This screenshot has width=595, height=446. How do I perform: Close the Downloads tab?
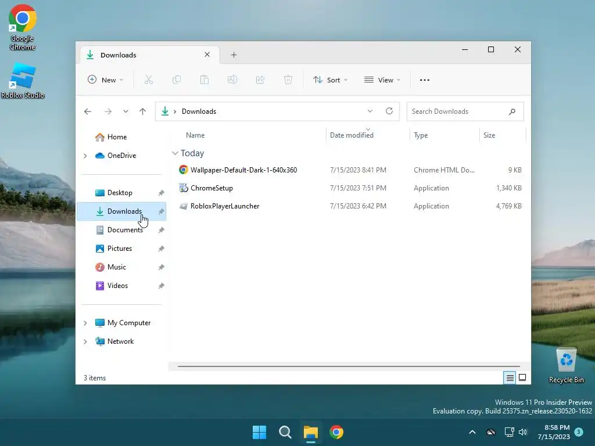point(207,55)
